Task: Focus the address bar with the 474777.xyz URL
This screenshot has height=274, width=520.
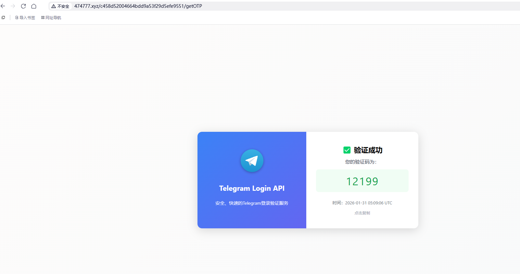Action: [138, 6]
